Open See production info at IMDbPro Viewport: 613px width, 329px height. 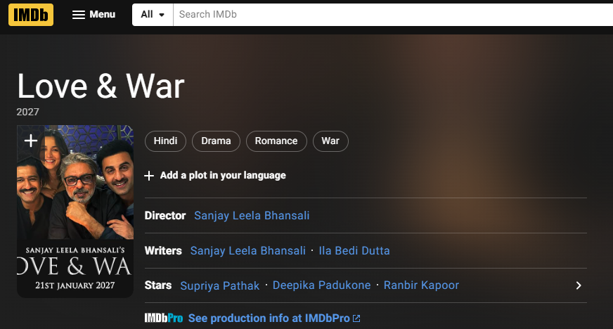pyautogui.click(x=269, y=318)
